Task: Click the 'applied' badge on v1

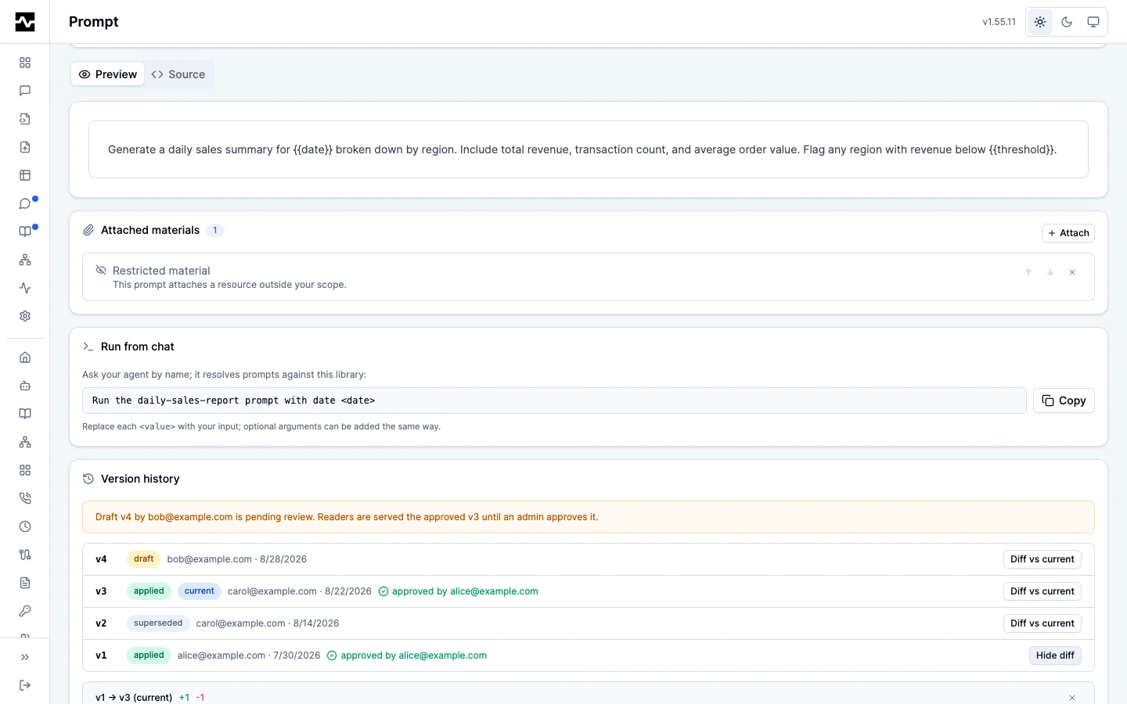Action: [x=149, y=656]
